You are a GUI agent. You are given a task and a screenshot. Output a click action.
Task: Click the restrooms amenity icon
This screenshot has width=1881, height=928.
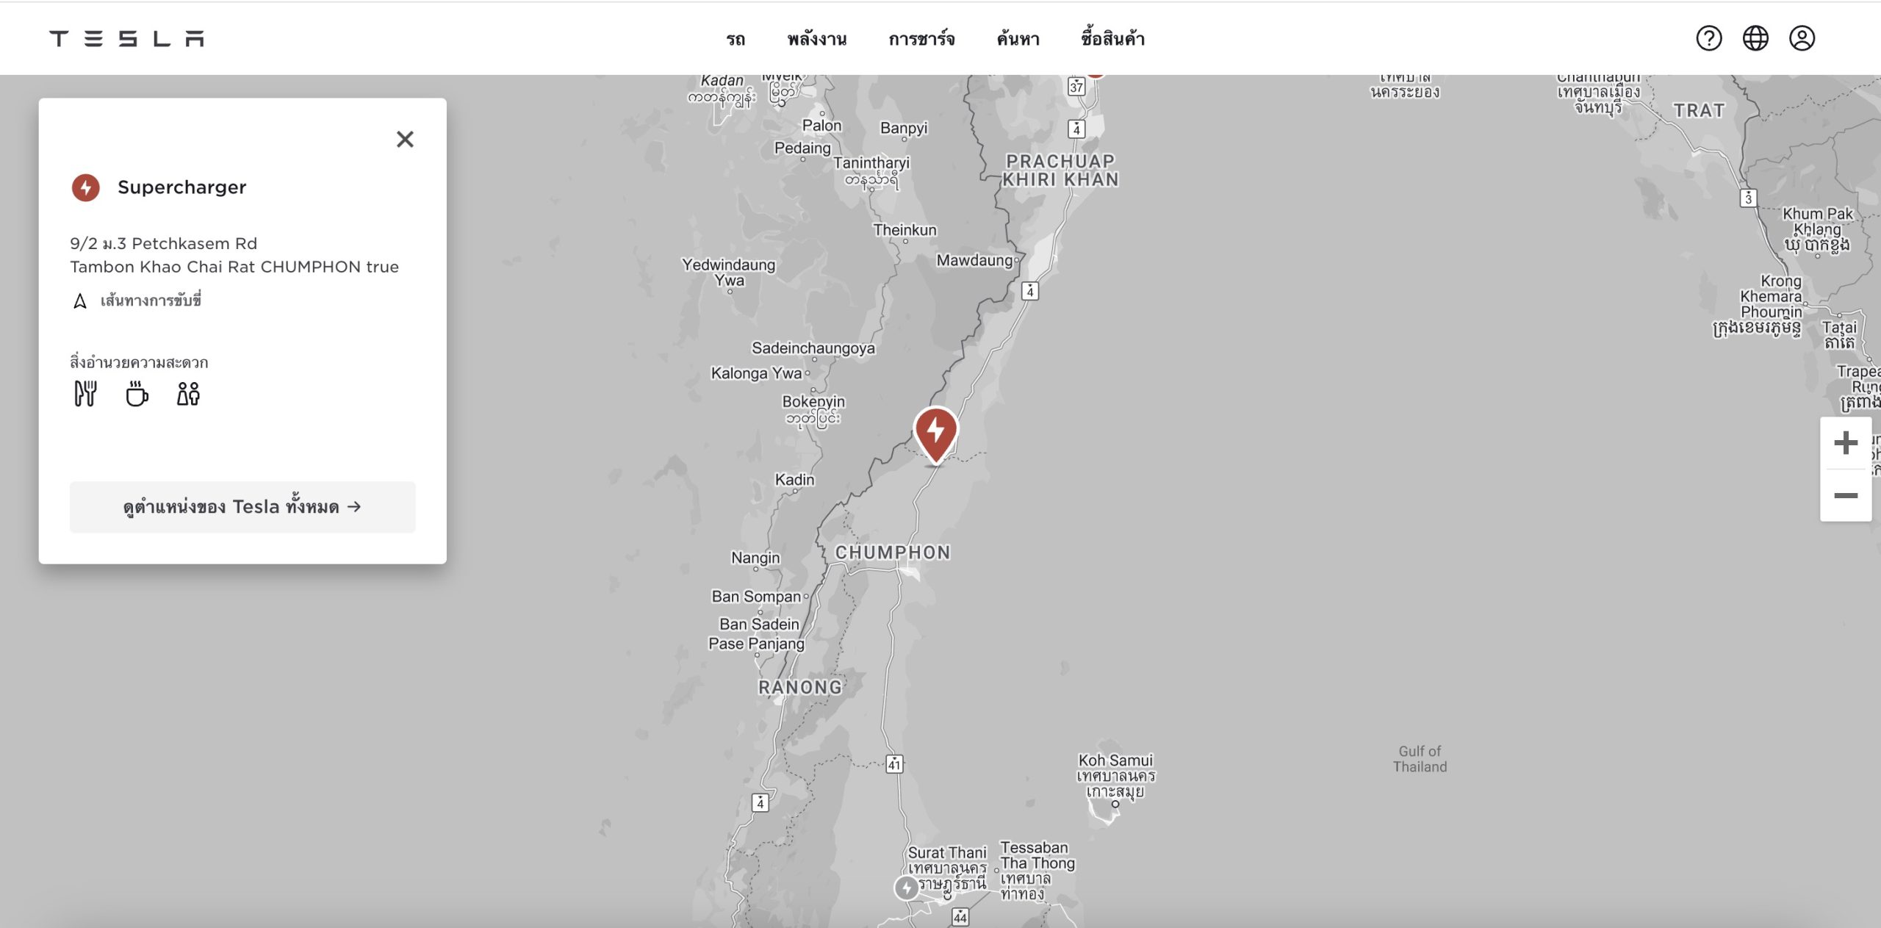(188, 394)
